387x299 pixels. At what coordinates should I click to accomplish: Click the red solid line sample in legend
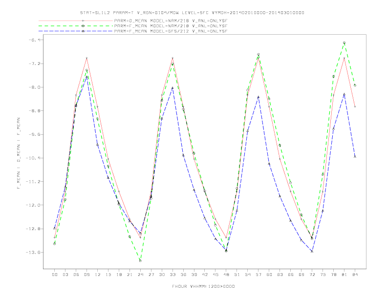[x=76, y=21]
